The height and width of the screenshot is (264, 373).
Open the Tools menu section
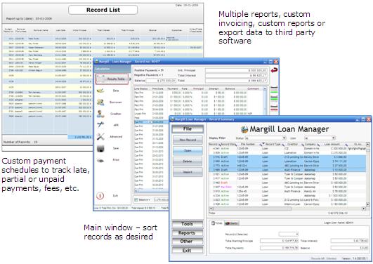[188, 224]
